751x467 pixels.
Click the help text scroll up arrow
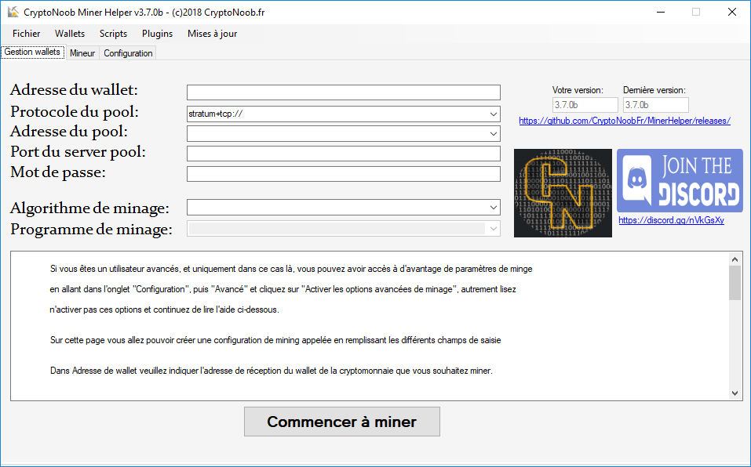pyautogui.click(x=735, y=259)
